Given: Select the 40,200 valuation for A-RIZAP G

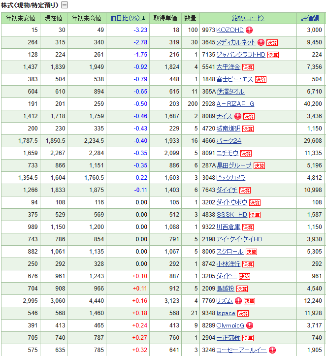Looking at the screenshot, I should [313, 104].
